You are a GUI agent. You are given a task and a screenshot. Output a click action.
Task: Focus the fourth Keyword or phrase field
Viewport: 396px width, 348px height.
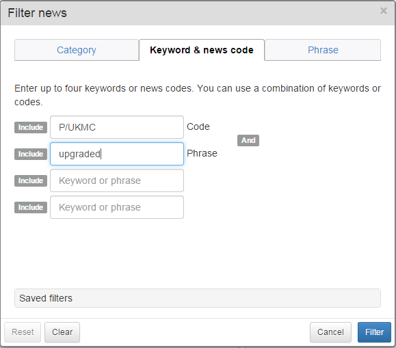[117, 207]
